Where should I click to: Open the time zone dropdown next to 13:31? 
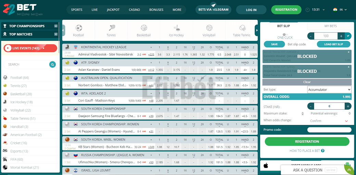click(323, 10)
